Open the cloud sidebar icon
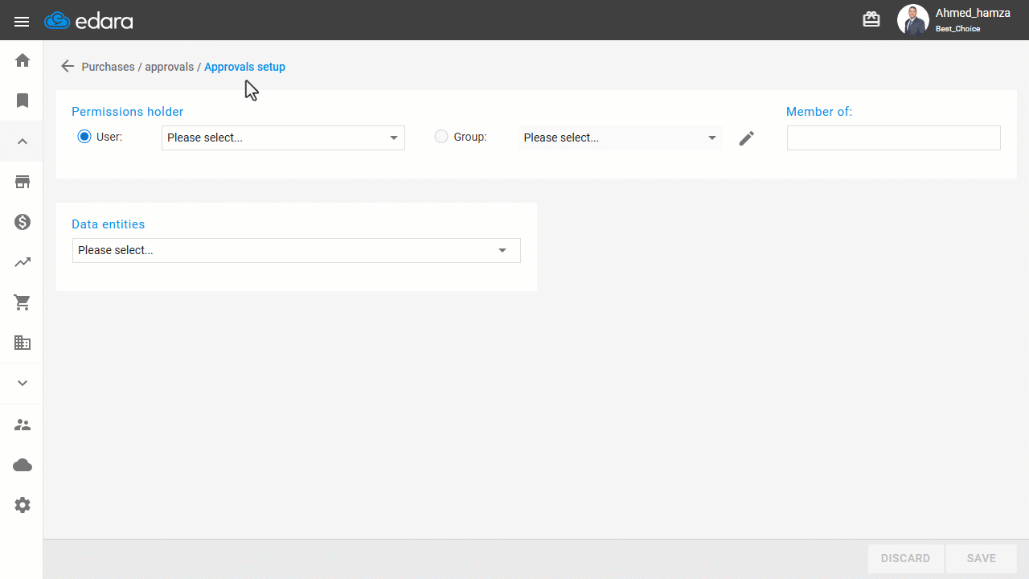 23,465
